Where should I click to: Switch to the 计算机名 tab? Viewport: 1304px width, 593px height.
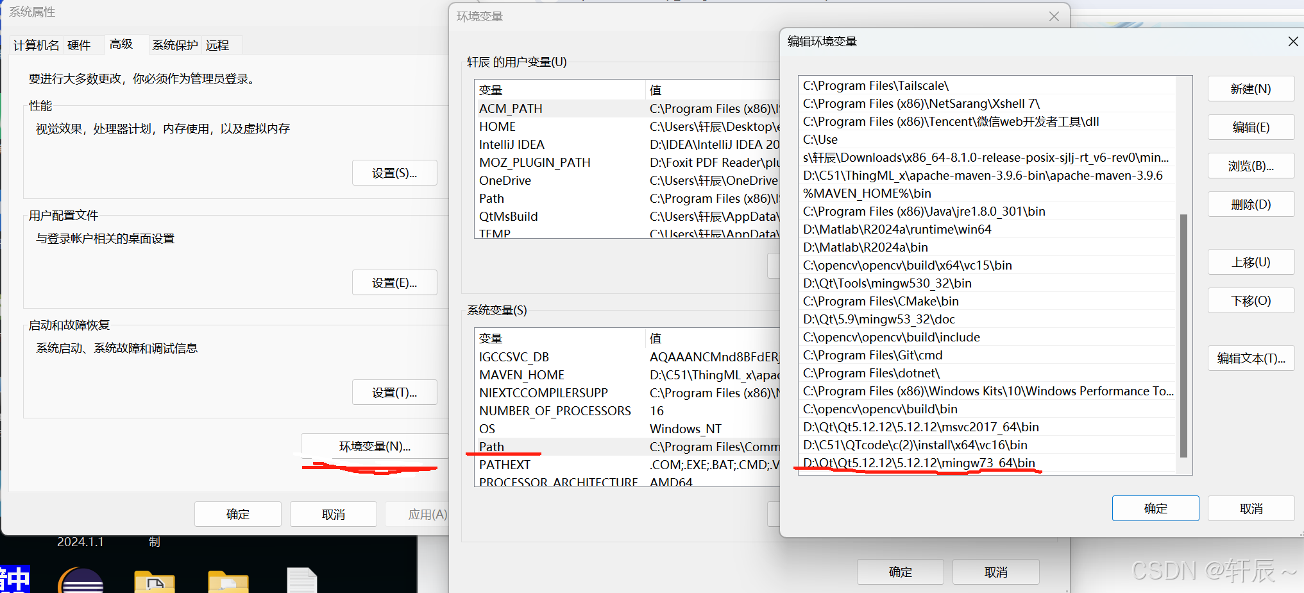[36, 45]
